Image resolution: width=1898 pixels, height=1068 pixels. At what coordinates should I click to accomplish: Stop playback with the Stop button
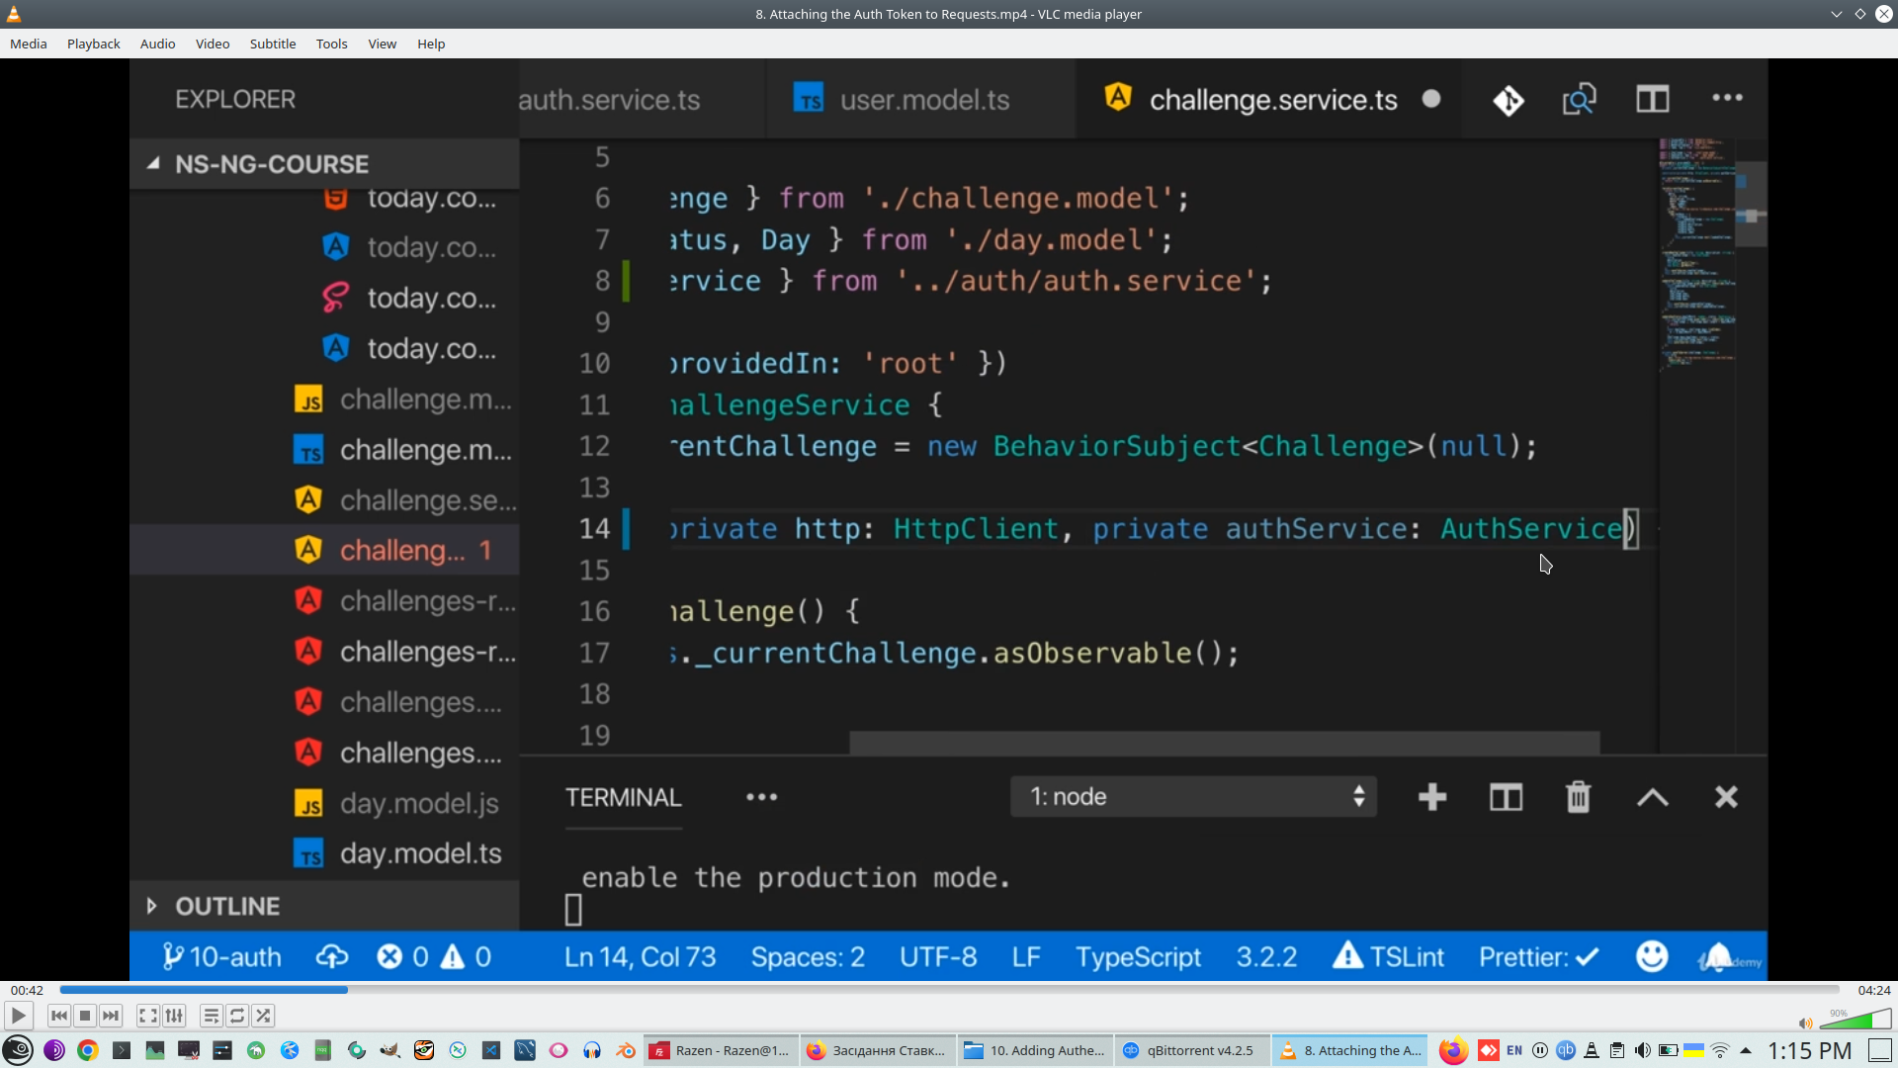point(85,1016)
